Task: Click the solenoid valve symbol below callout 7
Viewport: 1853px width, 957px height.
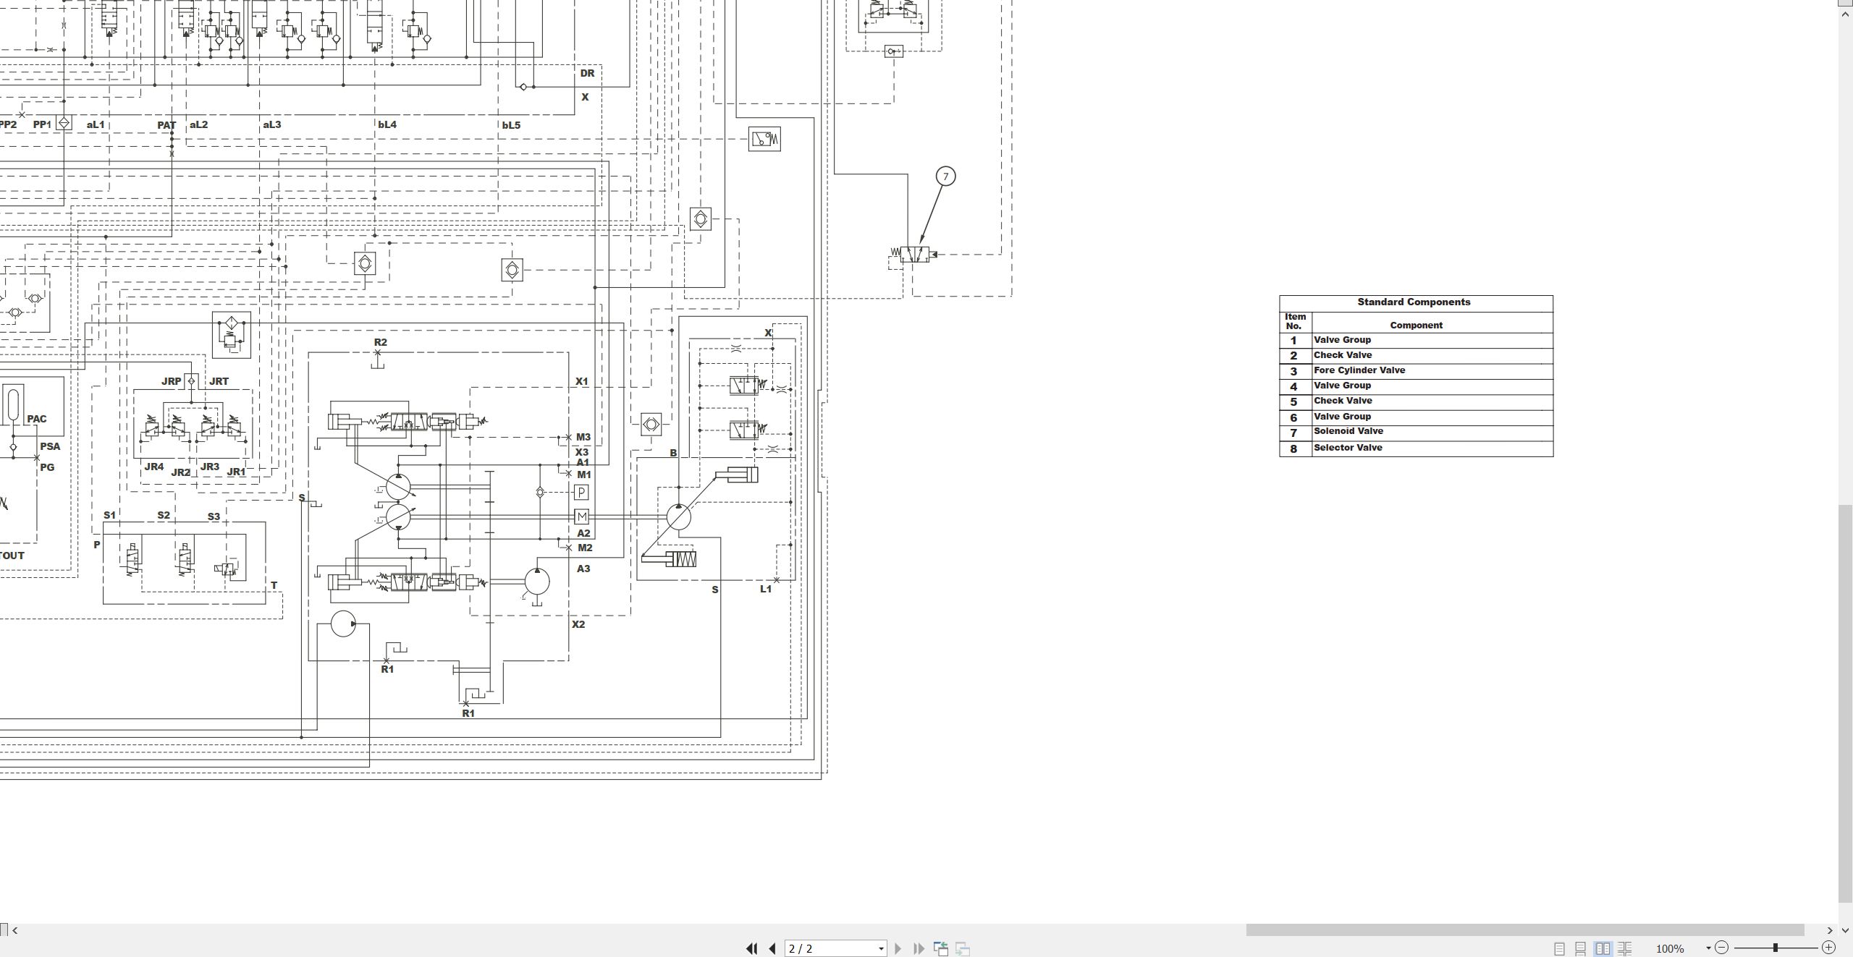Action: [x=914, y=255]
